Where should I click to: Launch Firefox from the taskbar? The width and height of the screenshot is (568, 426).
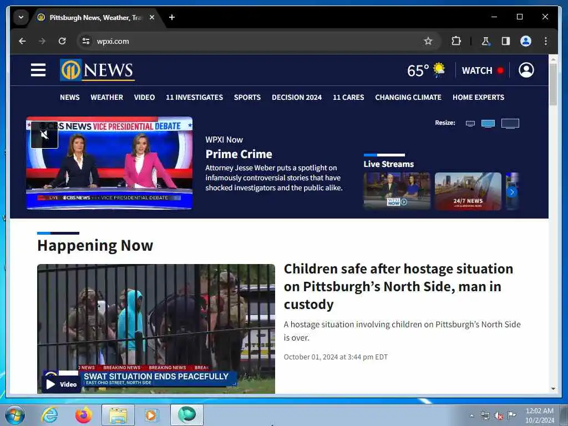point(83,415)
